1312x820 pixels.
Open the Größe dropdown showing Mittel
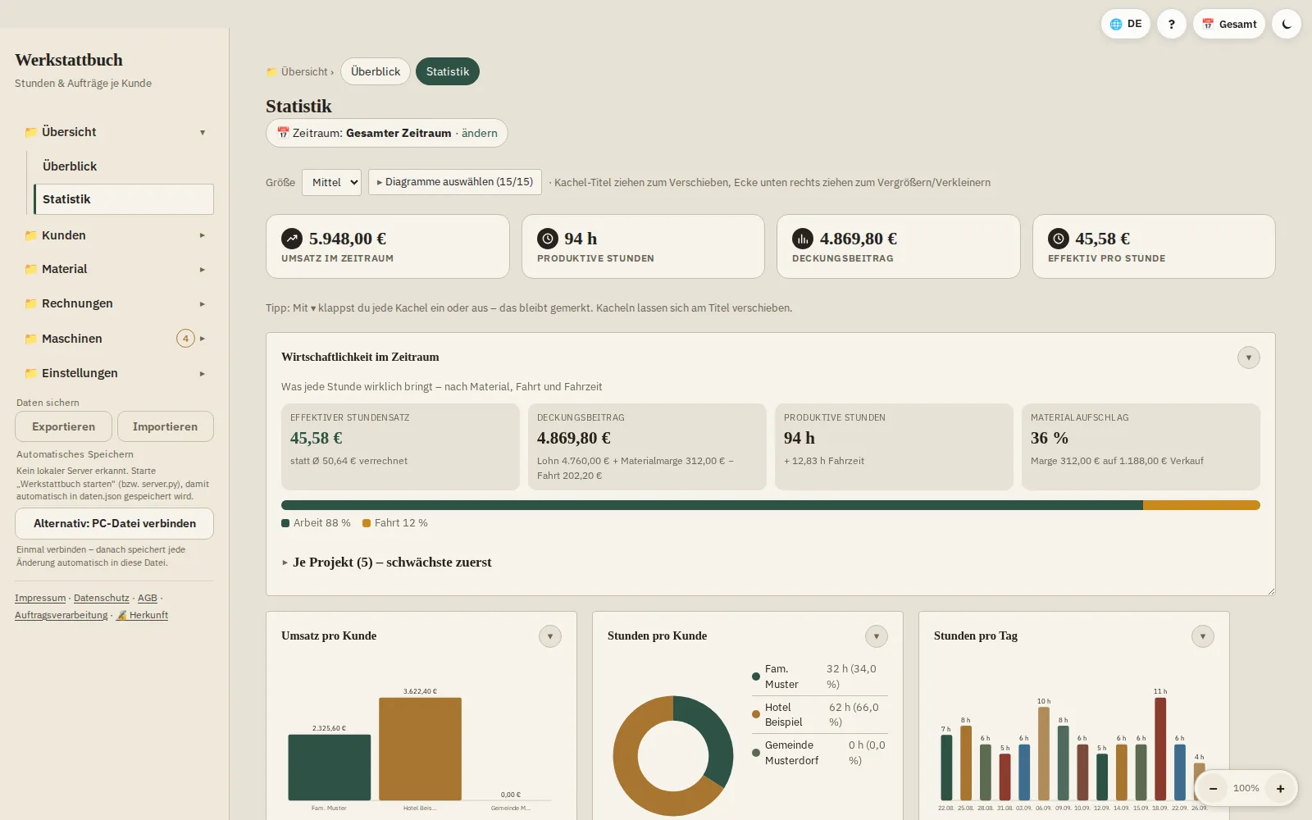[x=331, y=182]
